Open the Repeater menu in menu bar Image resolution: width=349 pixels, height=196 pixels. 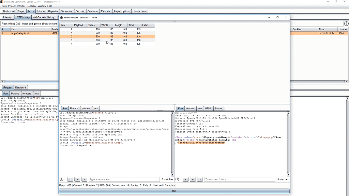coord(31,6)
